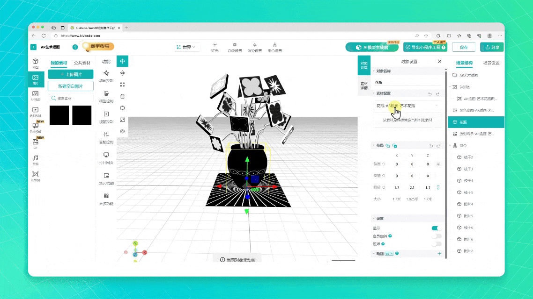Viewport: 533px width, 299px height.
Task: Click the 上传图片 upload button
Action: click(71, 74)
